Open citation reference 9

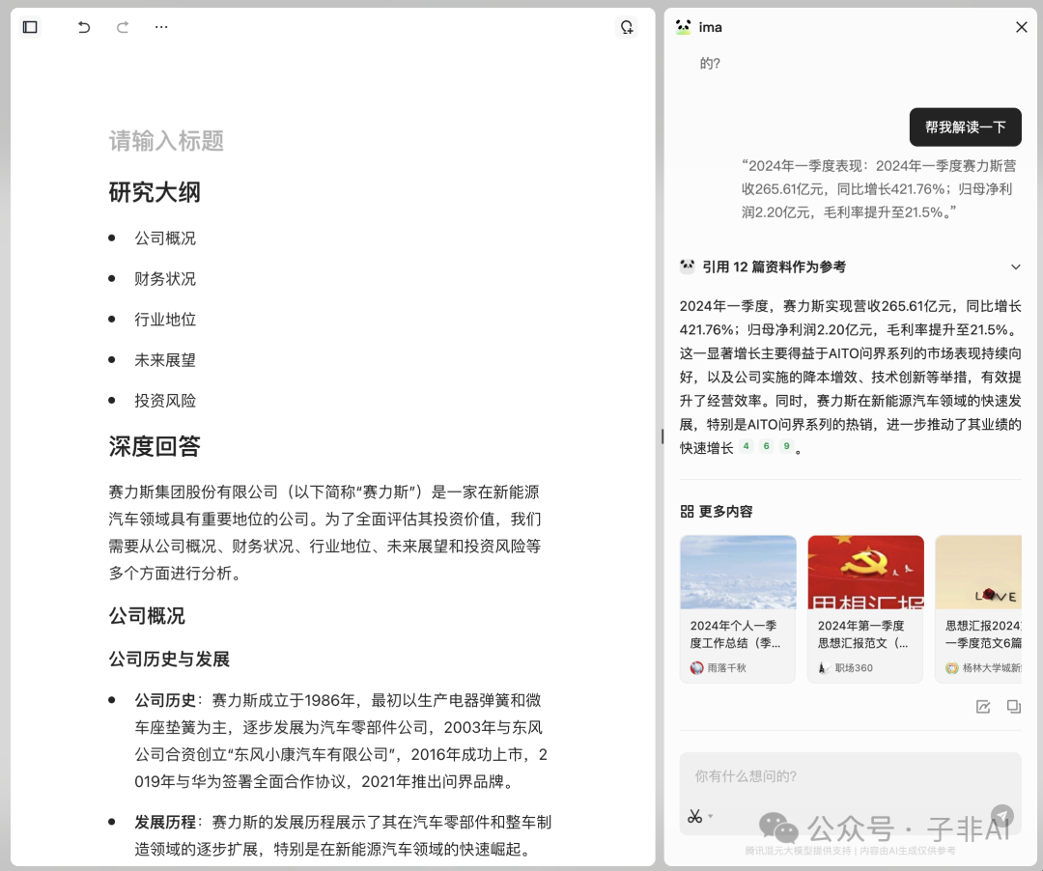point(786,446)
